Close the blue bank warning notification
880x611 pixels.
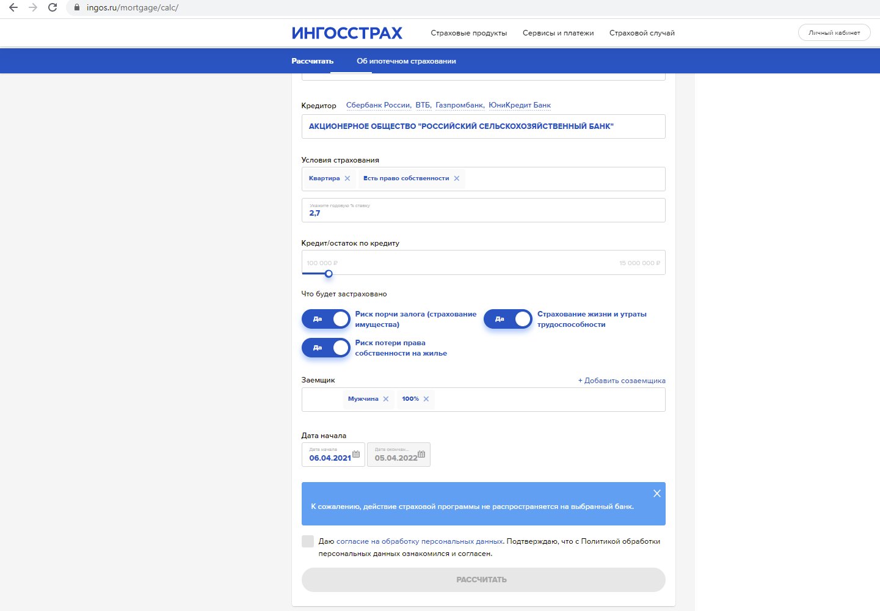tap(657, 494)
